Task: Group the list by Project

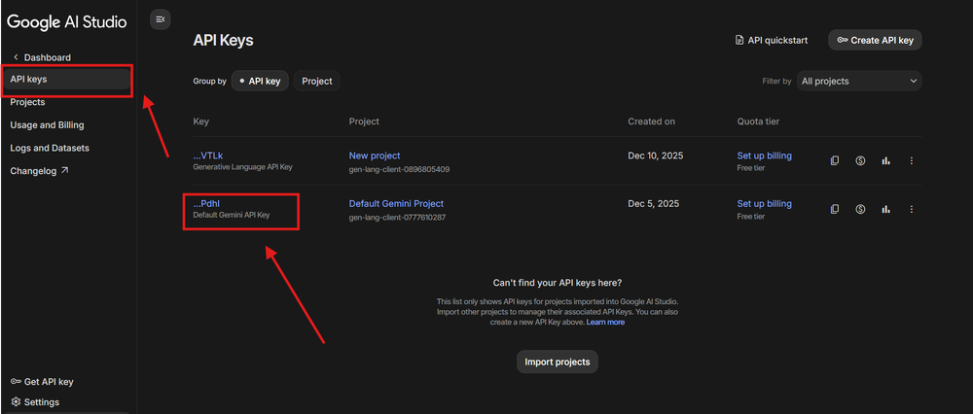Action: [317, 82]
